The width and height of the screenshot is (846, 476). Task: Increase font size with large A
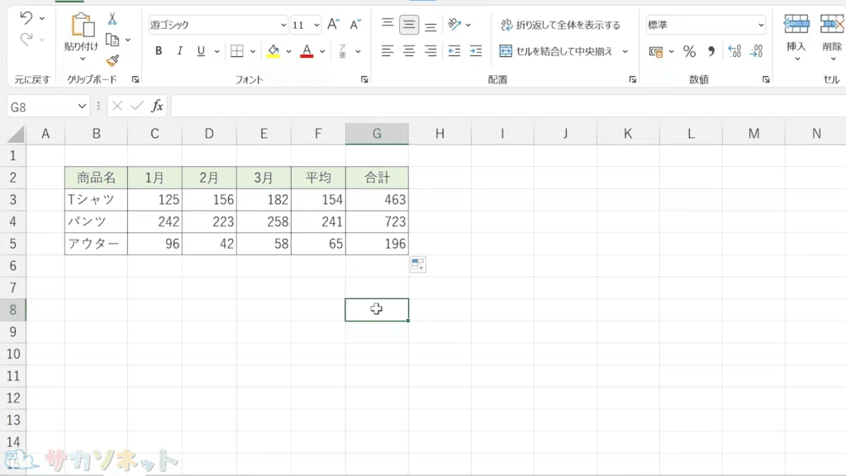334,24
